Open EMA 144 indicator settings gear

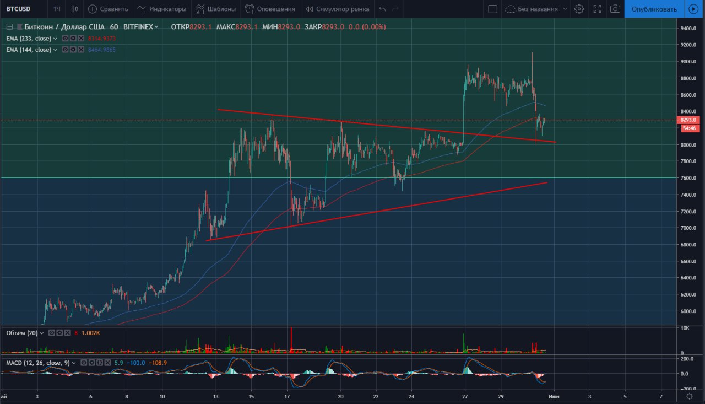click(73, 50)
